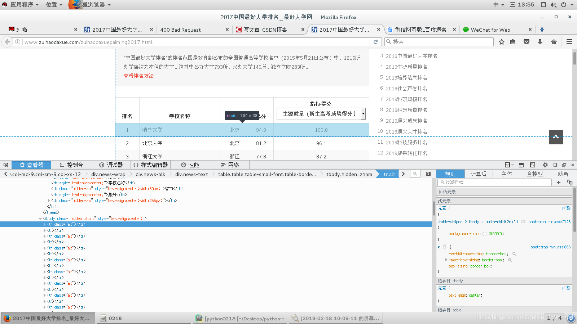Open bootstrap.min.css:886 source link
Viewport: 577px width, 324px height.
[x=551, y=247]
